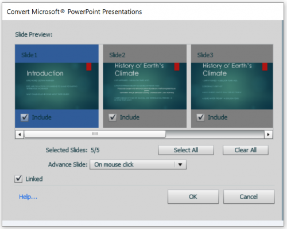The width and height of the screenshot is (287, 229).
Task: Click the Slide1 header label
Action: pyautogui.click(x=29, y=55)
